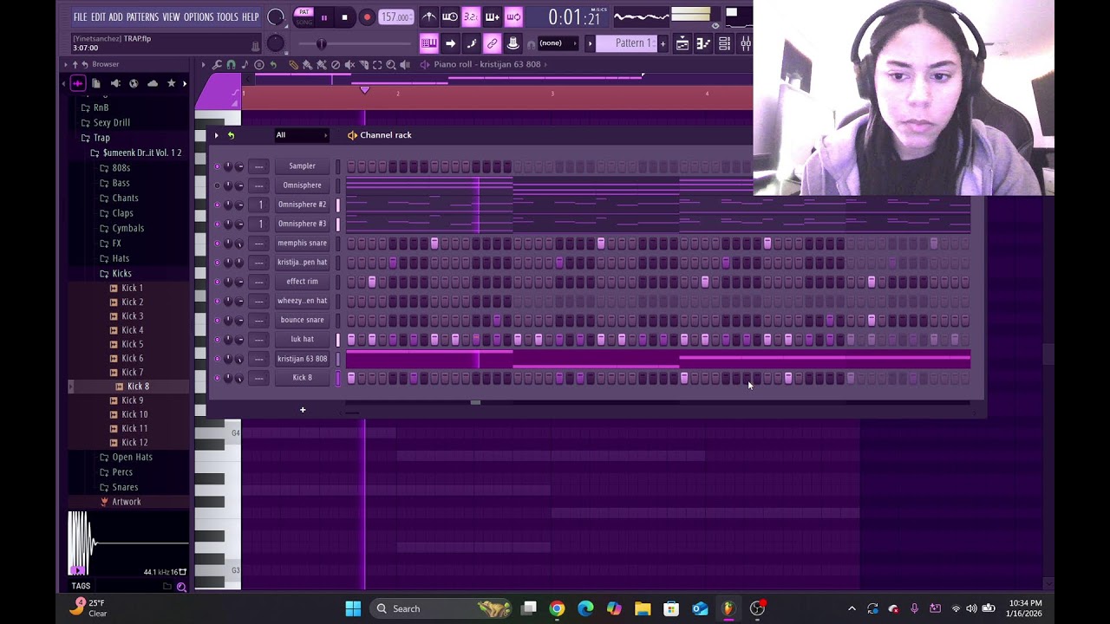Toggle wait for input before recording

click(450, 17)
